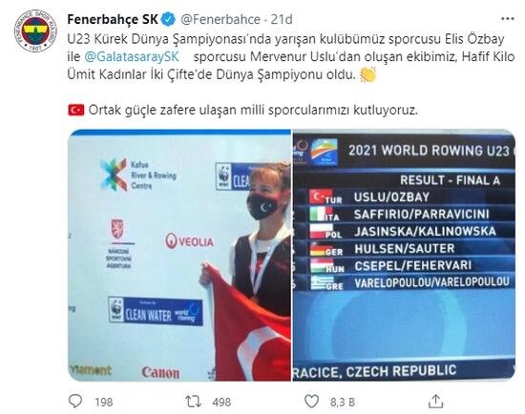Click the 498 retweets count
The image size is (525, 414).
(221, 402)
